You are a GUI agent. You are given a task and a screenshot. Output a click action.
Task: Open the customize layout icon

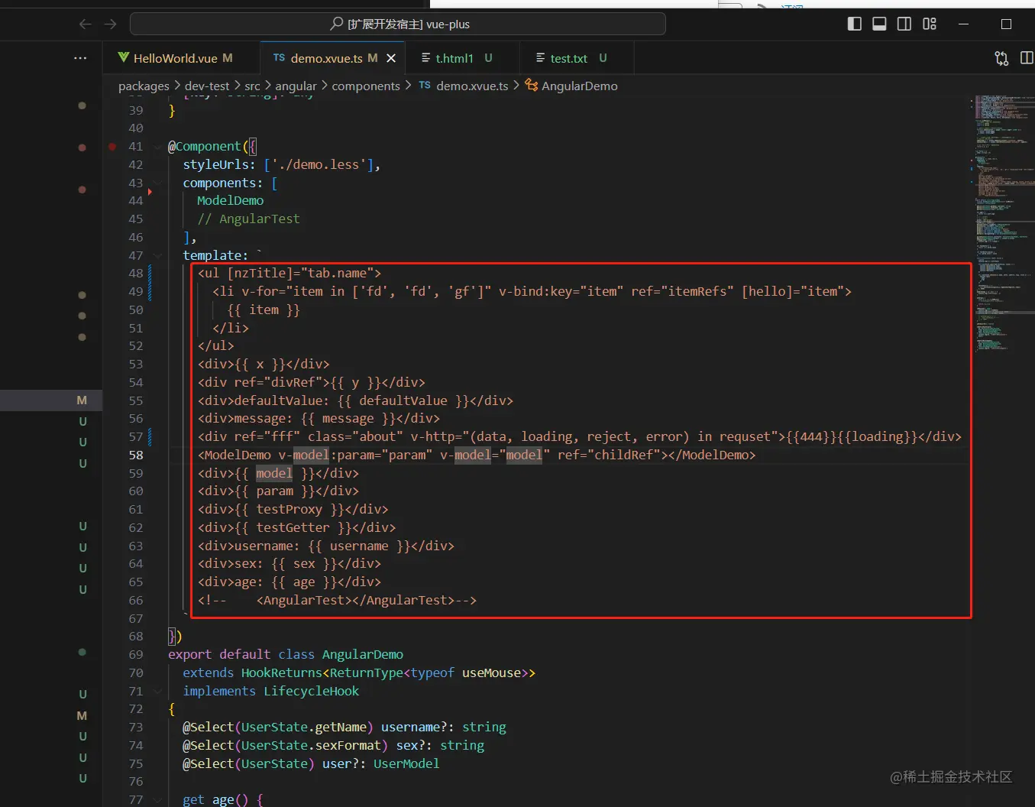(x=930, y=24)
